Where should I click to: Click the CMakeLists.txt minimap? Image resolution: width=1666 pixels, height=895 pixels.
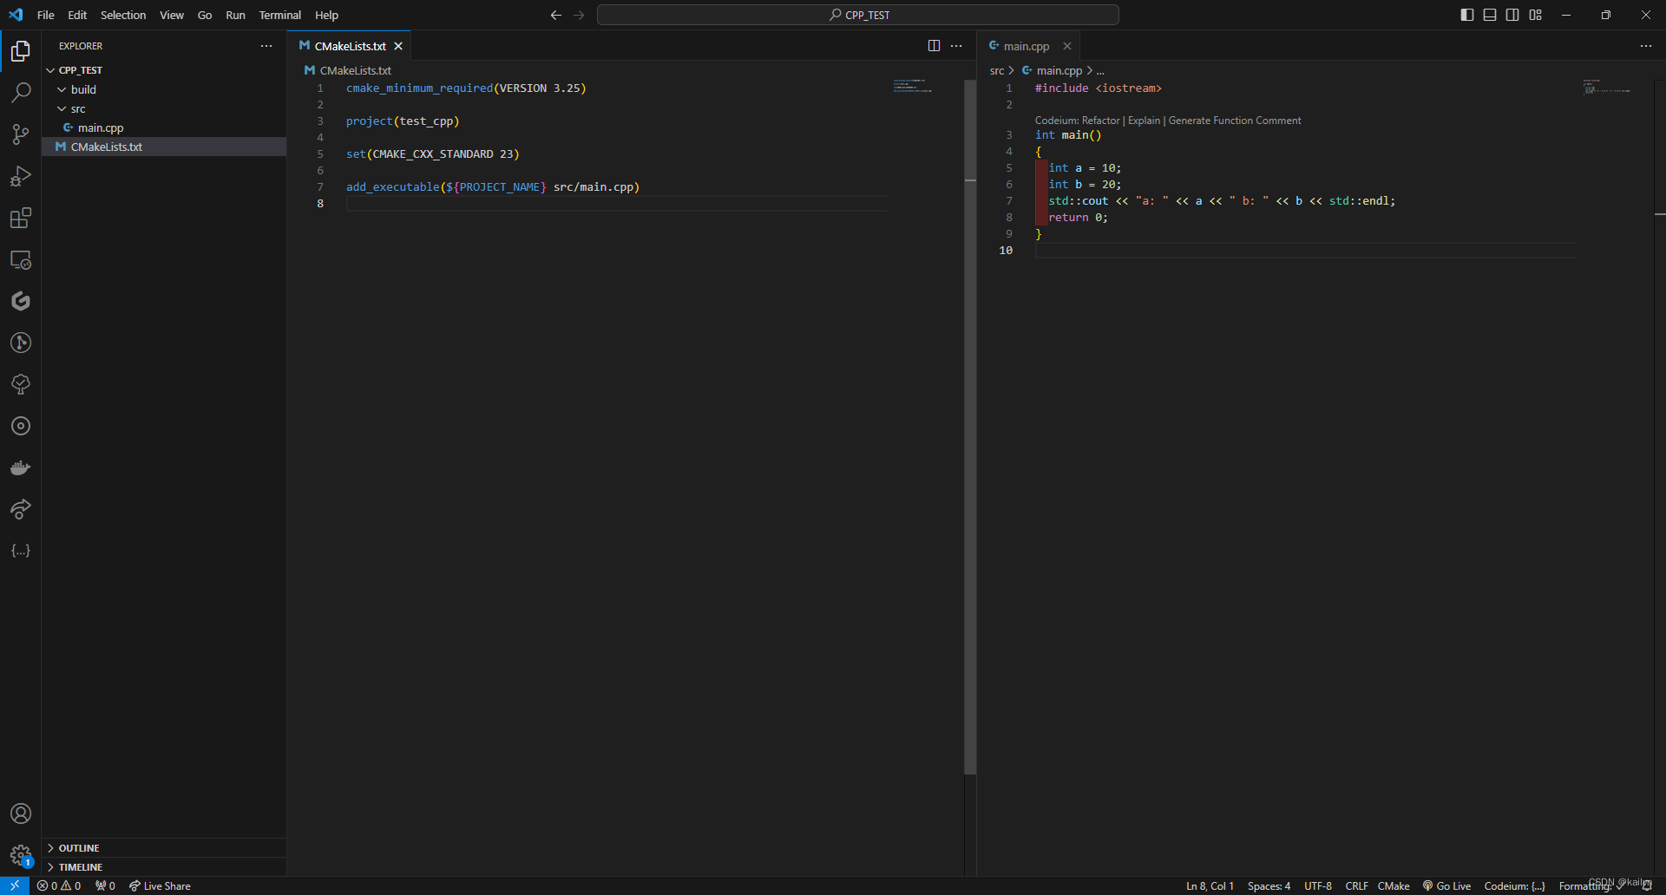(x=914, y=86)
